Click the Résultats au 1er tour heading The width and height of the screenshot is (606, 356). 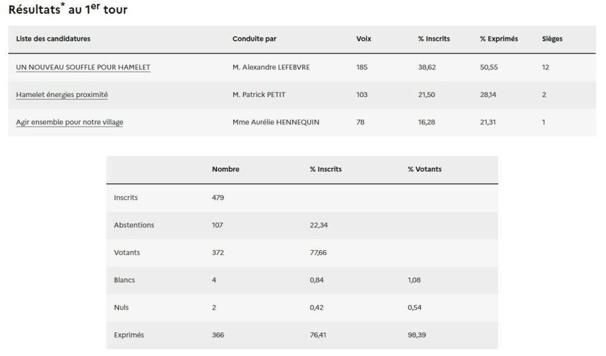[x=68, y=9]
